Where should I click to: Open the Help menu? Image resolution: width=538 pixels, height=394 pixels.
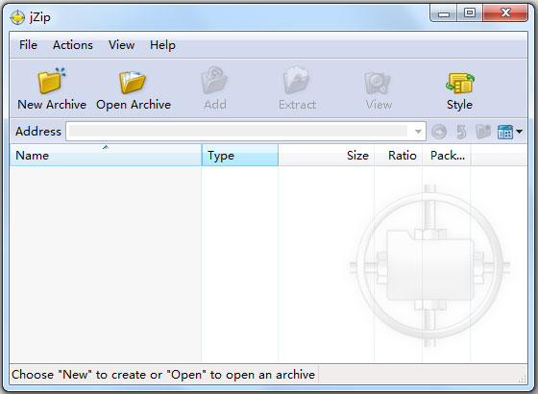click(x=162, y=45)
